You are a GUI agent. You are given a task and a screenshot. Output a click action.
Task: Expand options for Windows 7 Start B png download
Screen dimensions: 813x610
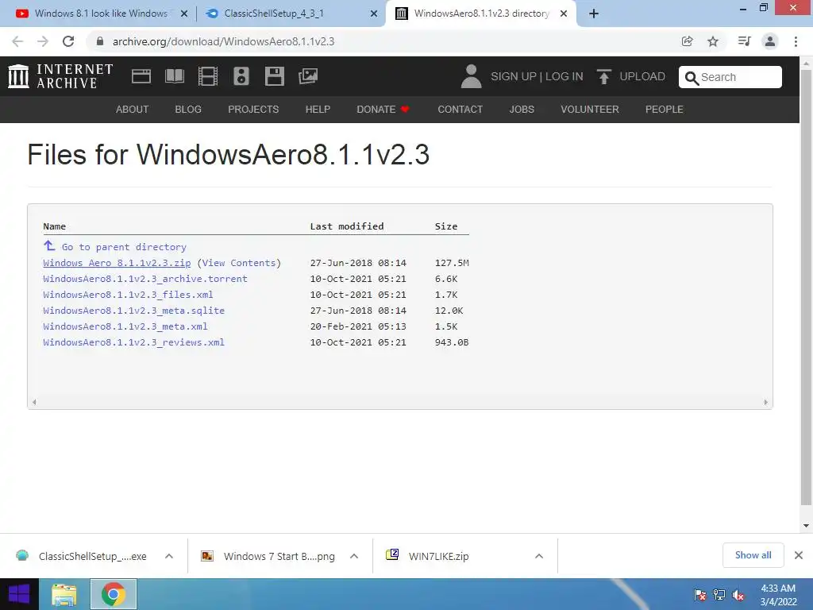[x=354, y=556]
